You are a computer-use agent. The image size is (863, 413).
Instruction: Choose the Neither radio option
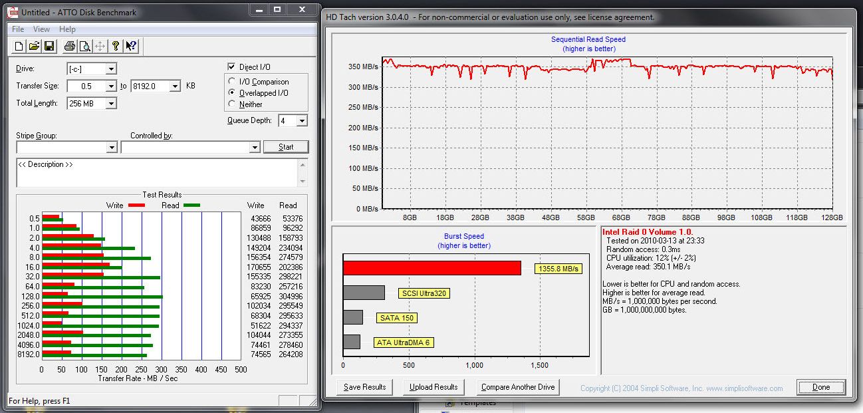(231, 104)
